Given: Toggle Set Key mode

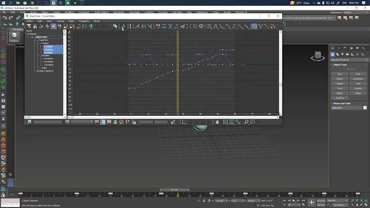Looking at the screenshot, I should click(x=321, y=205).
